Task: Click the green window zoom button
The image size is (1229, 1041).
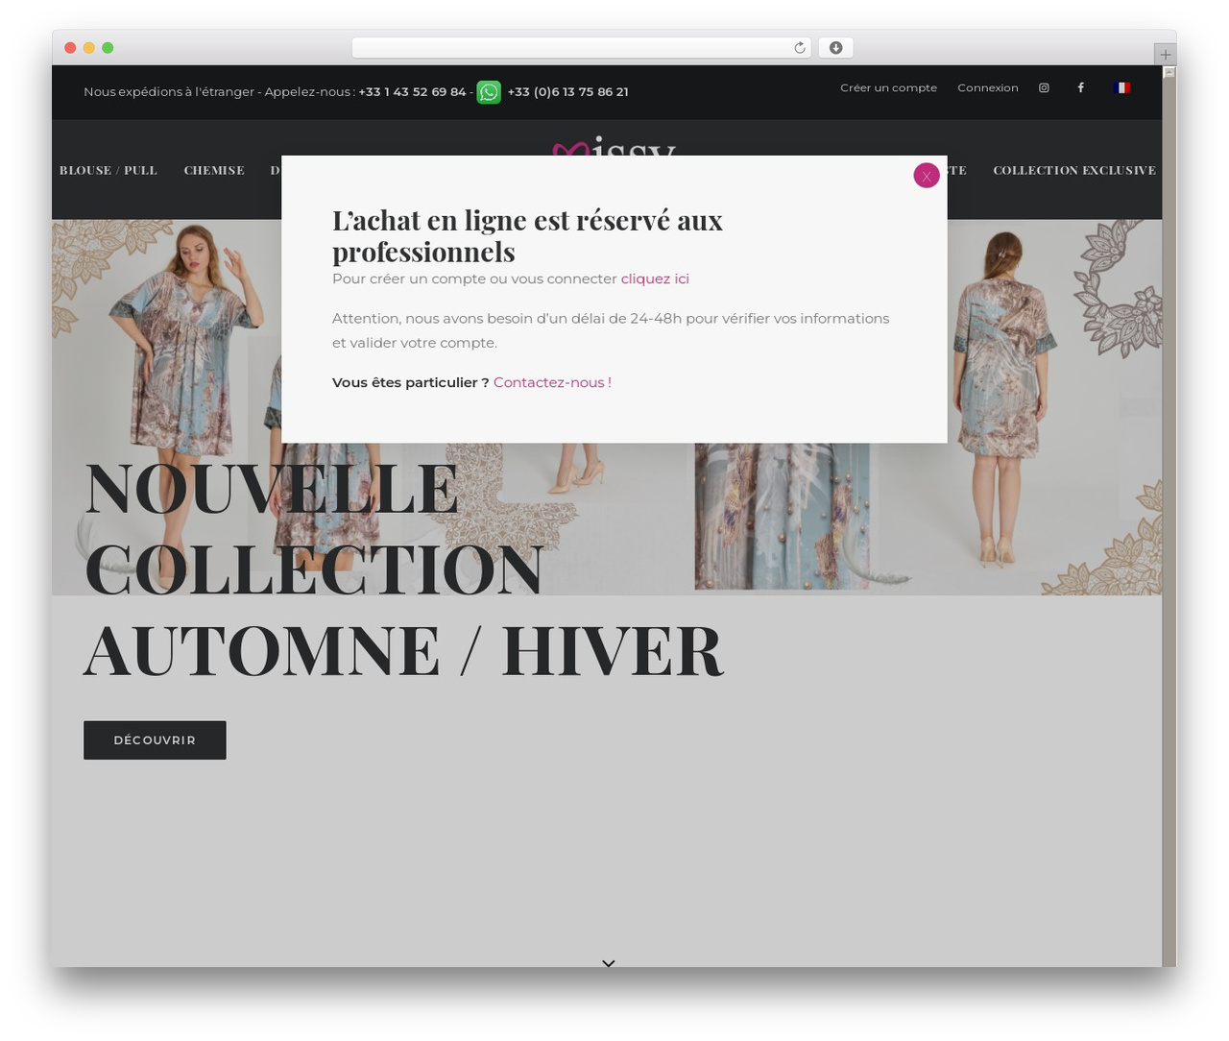Action: tap(108, 48)
